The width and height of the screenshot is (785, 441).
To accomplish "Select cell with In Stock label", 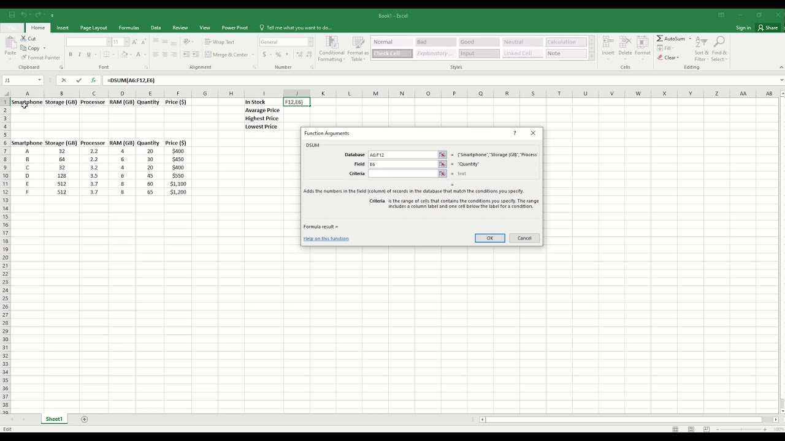I will [264, 102].
